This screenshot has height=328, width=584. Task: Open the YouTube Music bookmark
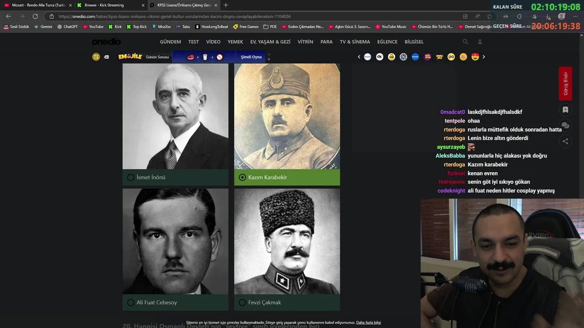coord(391,27)
